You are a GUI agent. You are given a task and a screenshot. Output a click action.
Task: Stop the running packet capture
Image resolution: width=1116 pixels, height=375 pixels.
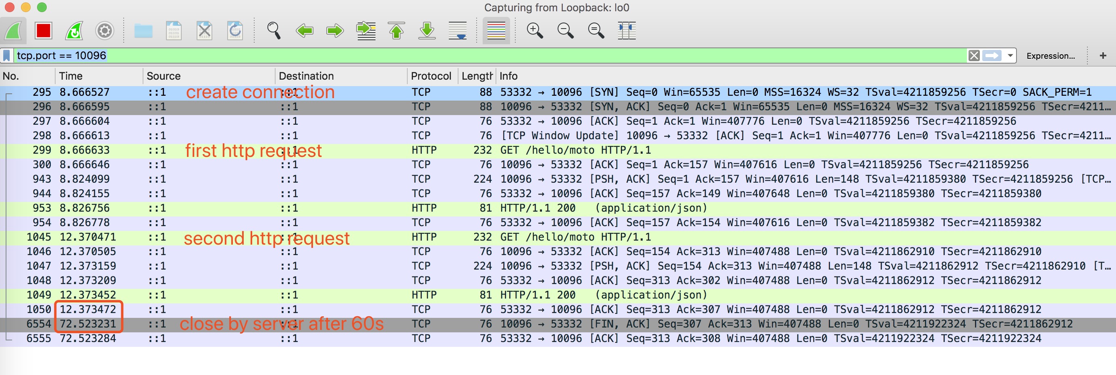pos(44,31)
